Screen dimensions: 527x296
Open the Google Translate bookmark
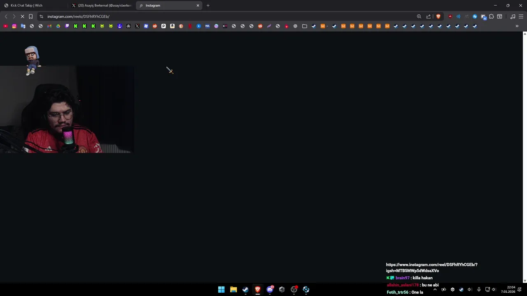[x=23, y=26]
